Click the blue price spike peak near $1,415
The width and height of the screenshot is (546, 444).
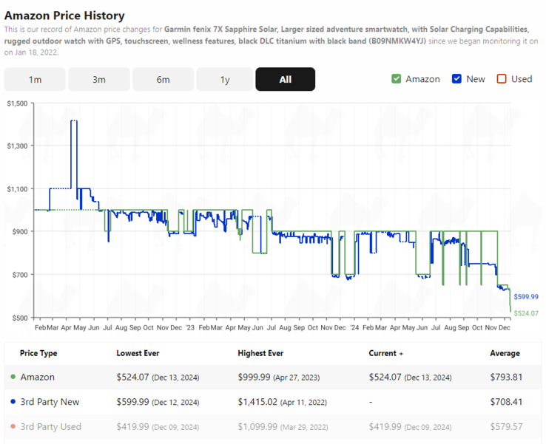74,121
